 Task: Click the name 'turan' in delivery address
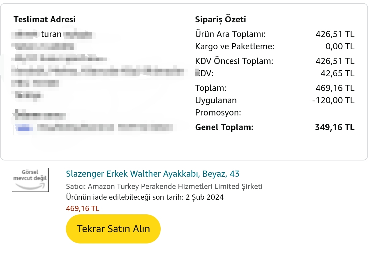[x=51, y=34]
